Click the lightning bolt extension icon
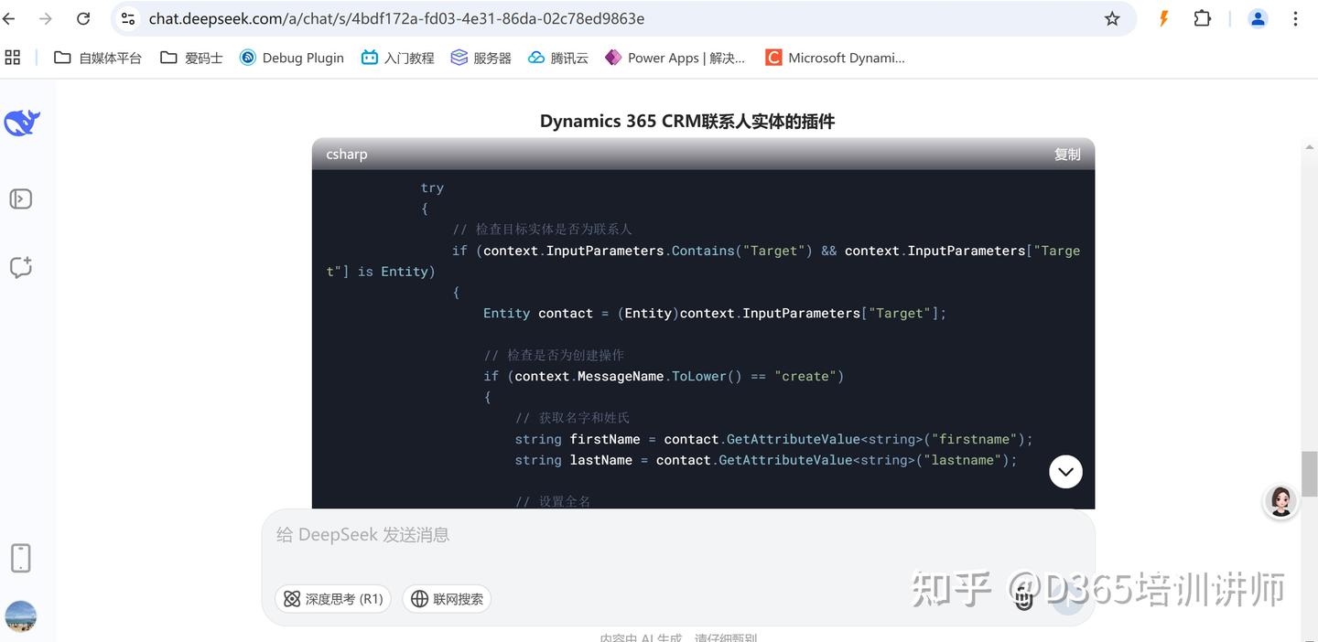The width and height of the screenshot is (1318, 642). pyautogui.click(x=1164, y=18)
